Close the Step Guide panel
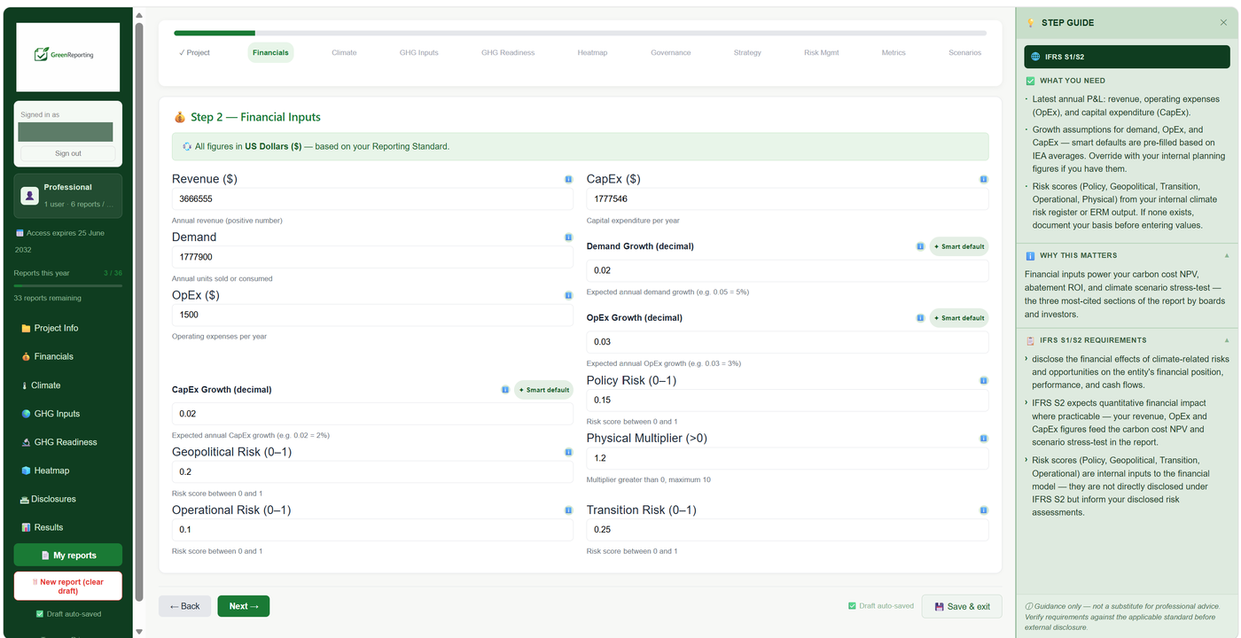 pyautogui.click(x=1224, y=23)
